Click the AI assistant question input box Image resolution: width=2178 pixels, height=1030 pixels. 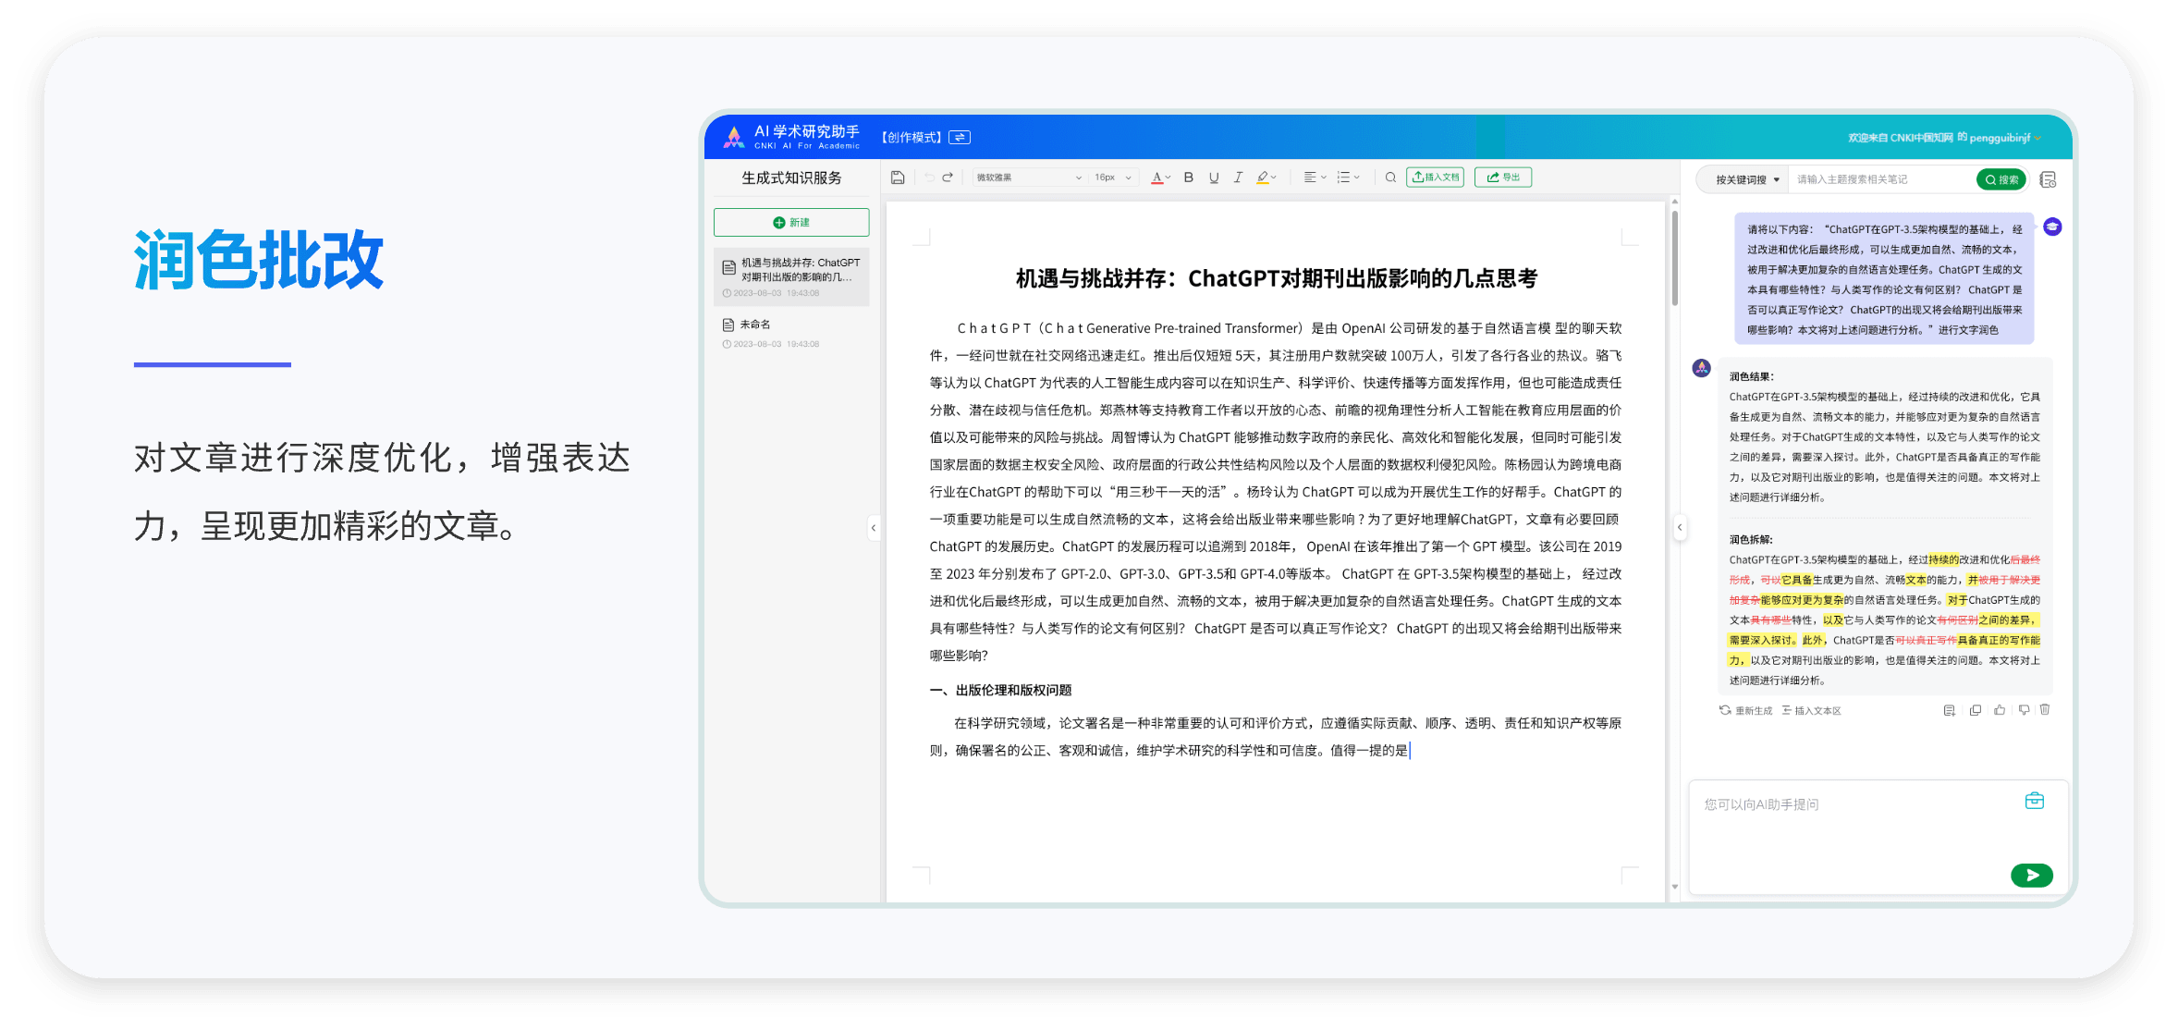click(x=1878, y=837)
